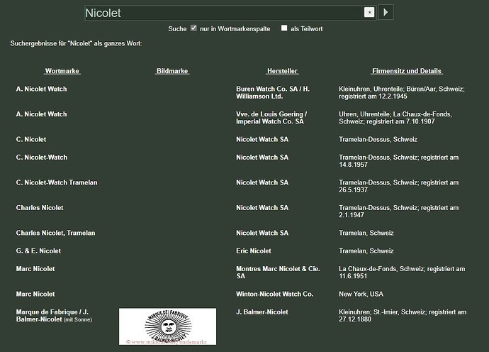Click the 'Eric Nicolet' manufacturer entry
489x352 pixels.
[254, 251]
